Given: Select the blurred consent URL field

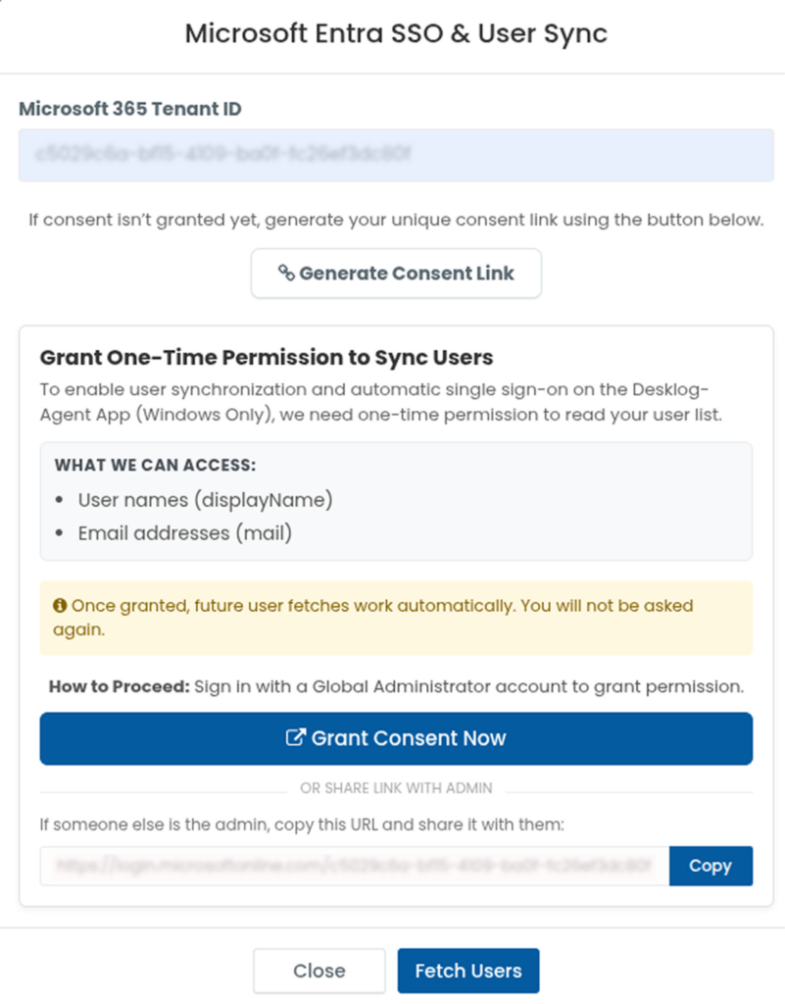Looking at the screenshot, I should coord(355,866).
